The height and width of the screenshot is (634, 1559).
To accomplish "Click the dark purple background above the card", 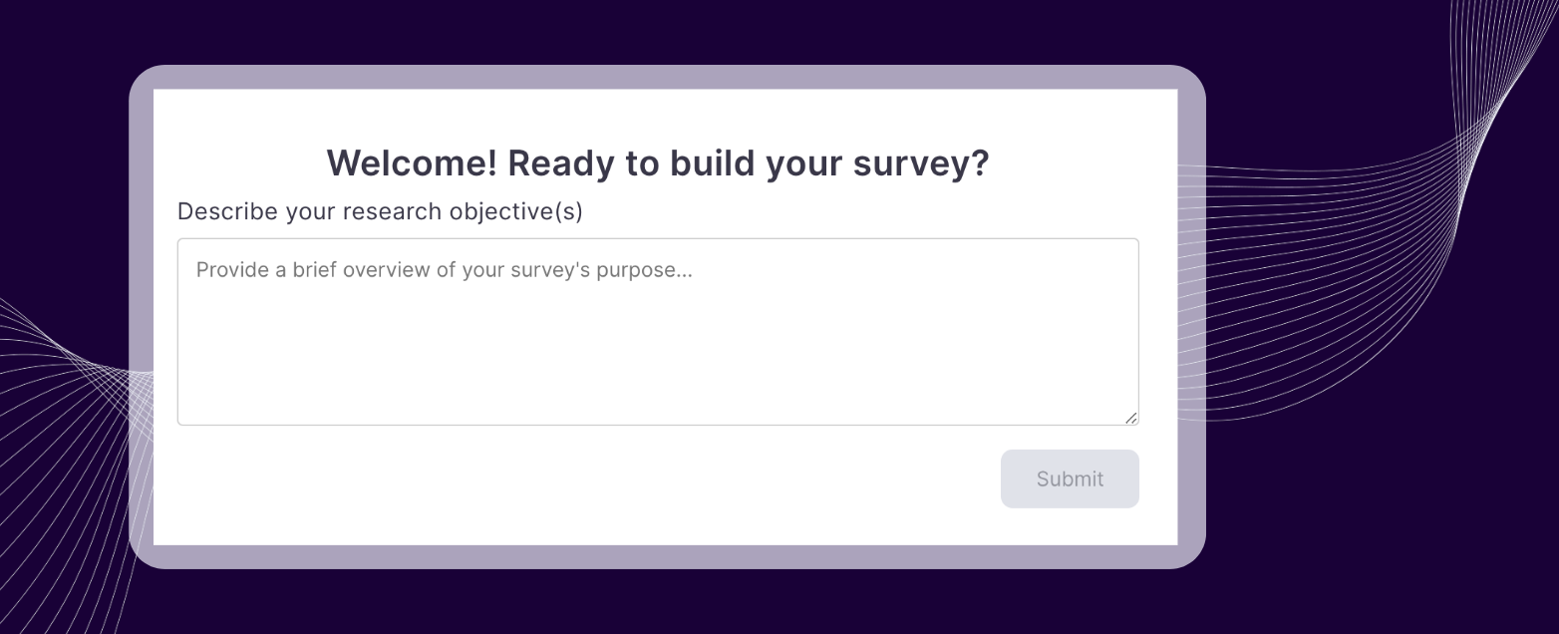I will pos(658,30).
